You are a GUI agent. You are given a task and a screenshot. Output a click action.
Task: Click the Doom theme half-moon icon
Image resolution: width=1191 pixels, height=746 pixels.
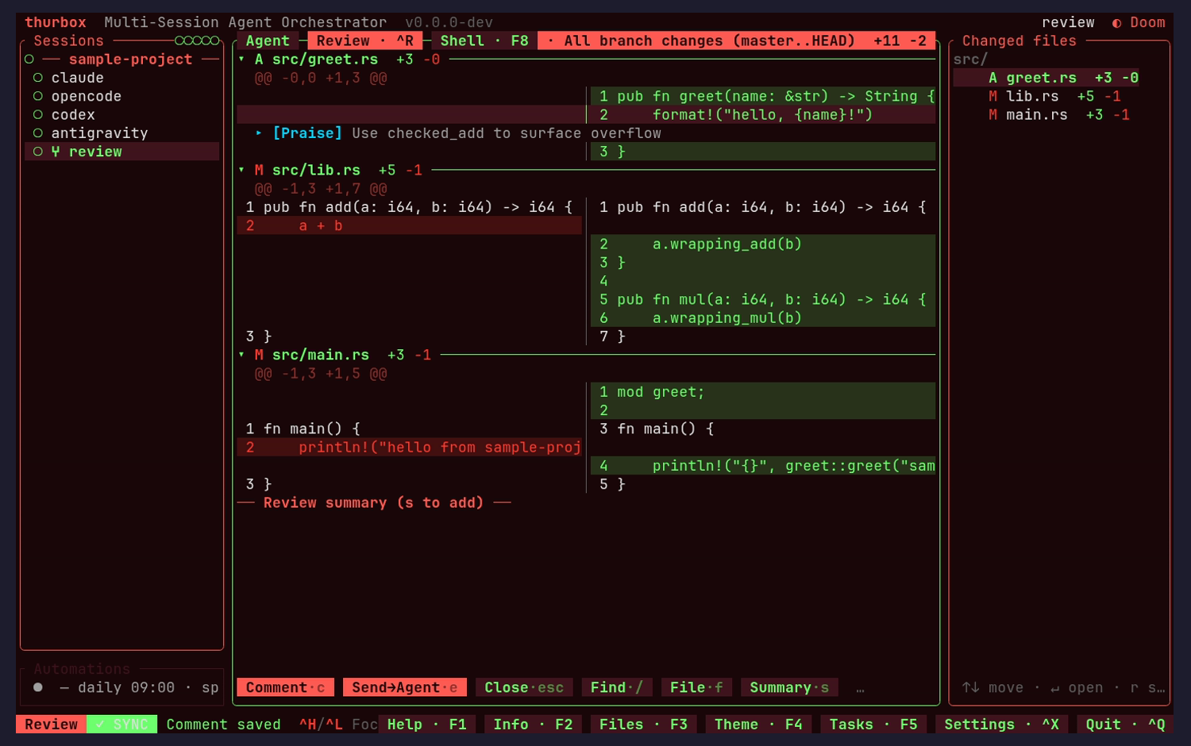coord(1116,23)
